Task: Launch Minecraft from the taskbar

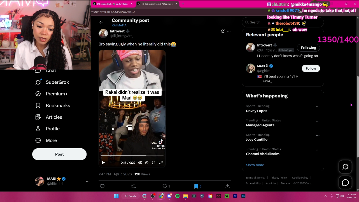Action: (x=227, y=196)
